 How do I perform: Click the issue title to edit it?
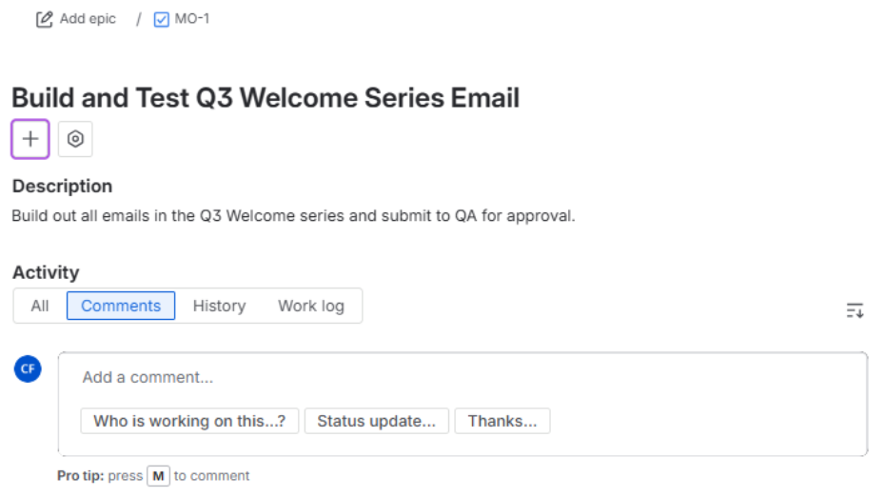[x=266, y=98]
